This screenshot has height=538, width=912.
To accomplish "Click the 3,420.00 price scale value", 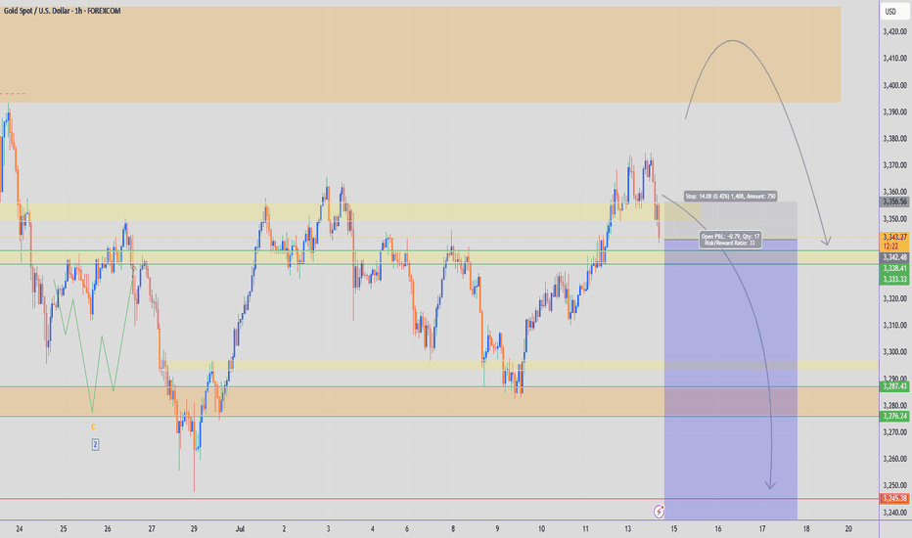I will [x=895, y=31].
